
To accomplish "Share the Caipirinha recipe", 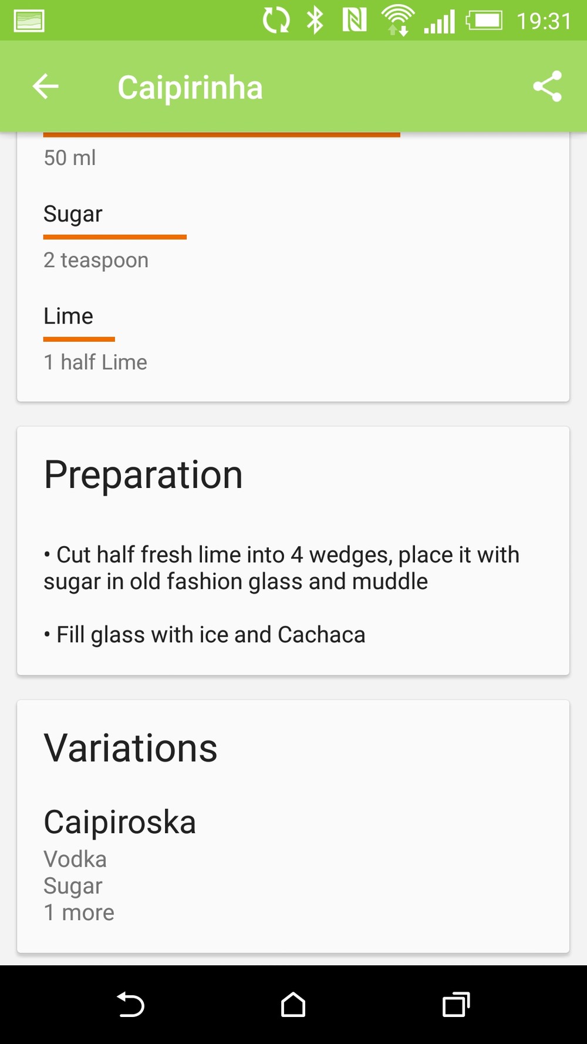I will pyautogui.click(x=547, y=87).
